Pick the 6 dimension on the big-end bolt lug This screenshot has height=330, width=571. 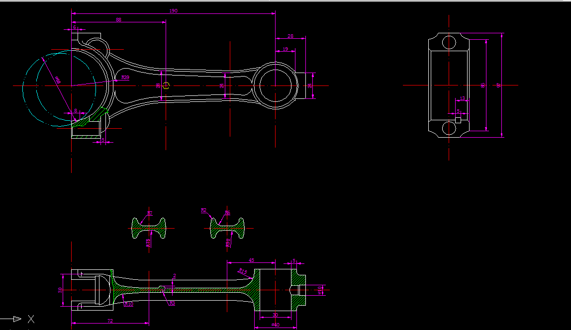75,27
